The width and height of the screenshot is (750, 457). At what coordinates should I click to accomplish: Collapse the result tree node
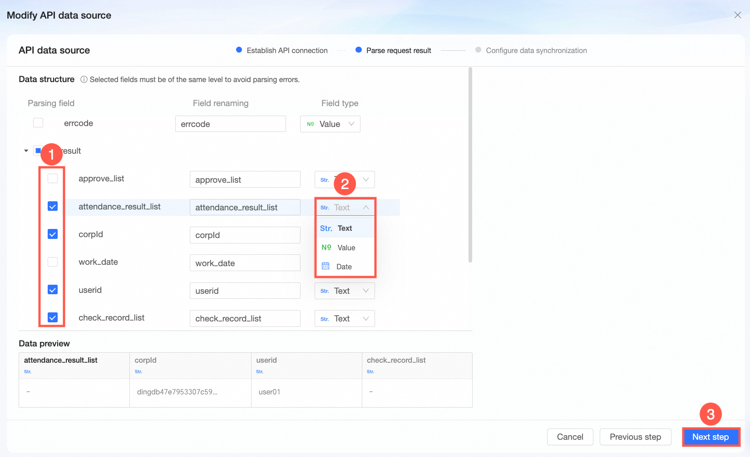coord(26,151)
